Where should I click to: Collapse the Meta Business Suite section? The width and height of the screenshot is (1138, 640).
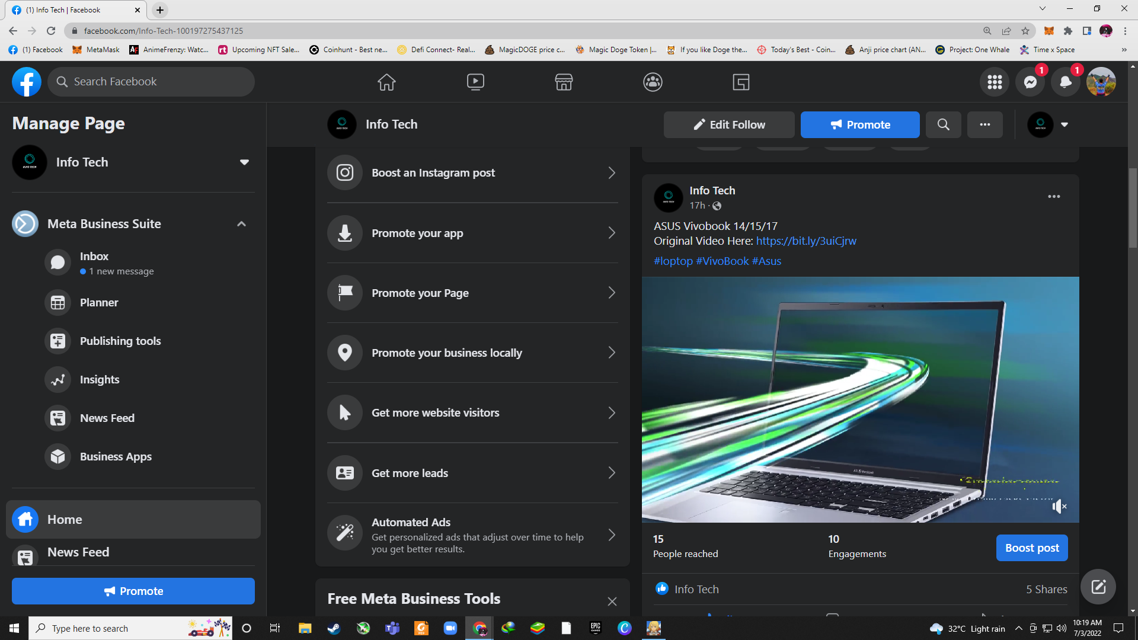tap(241, 224)
